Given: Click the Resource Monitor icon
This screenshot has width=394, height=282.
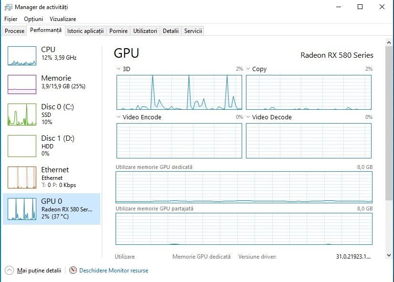Looking at the screenshot, I should pyautogui.click(x=73, y=271).
